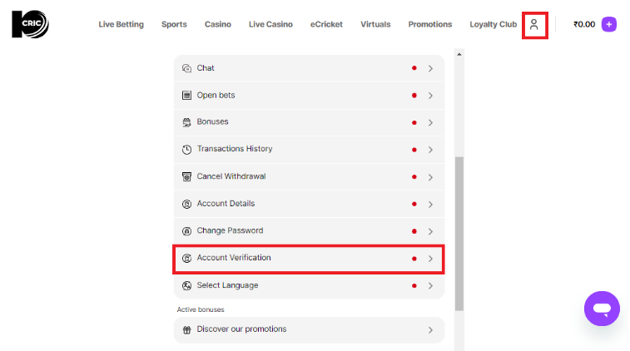Screen dimensions: 630x351
Task: Navigate to the Loyalty Club page
Action: (493, 25)
